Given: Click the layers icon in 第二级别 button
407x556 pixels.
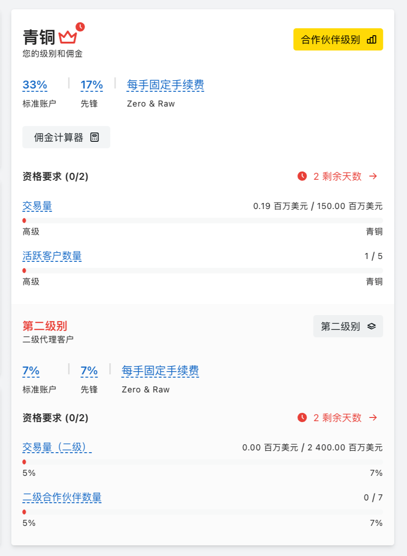Looking at the screenshot, I should 371,326.
